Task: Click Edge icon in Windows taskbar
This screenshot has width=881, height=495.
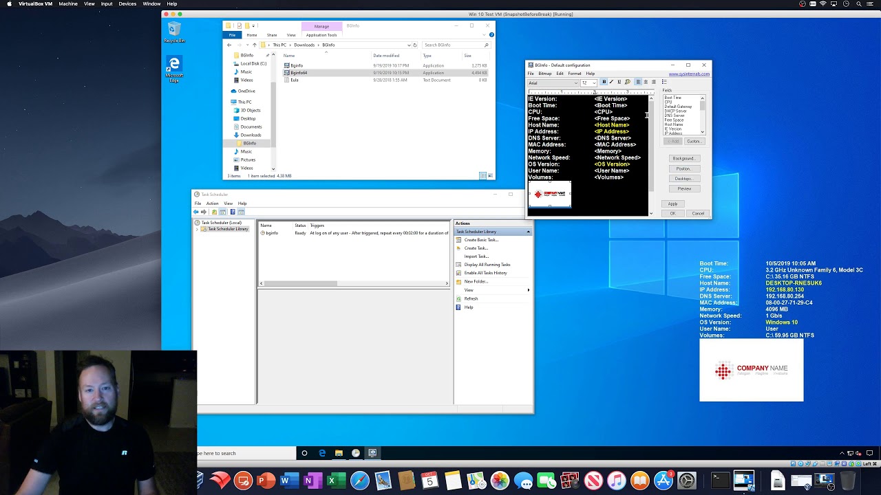Action: coord(322,453)
